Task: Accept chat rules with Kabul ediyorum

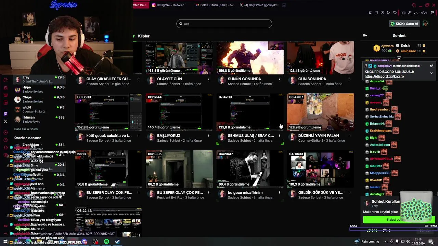Action: [x=399, y=220]
